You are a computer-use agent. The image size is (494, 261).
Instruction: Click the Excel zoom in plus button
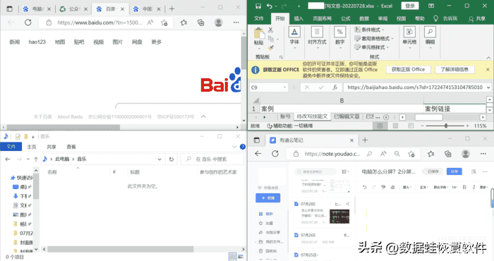[467, 126]
